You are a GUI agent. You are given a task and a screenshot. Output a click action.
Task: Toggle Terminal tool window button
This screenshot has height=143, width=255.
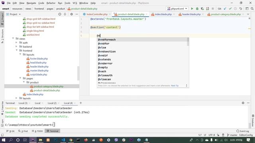pyautogui.click(x=52, y=131)
